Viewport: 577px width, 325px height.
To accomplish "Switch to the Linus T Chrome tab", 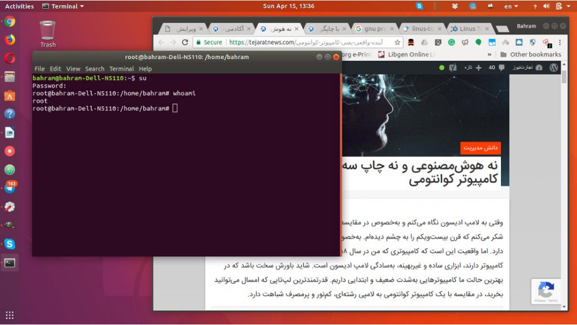I will pyautogui.click(x=470, y=29).
